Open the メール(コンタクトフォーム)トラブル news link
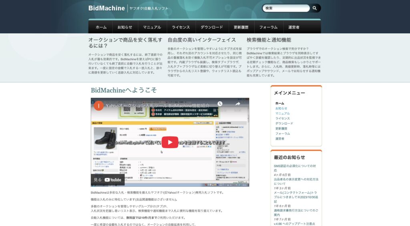 [296, 197]
